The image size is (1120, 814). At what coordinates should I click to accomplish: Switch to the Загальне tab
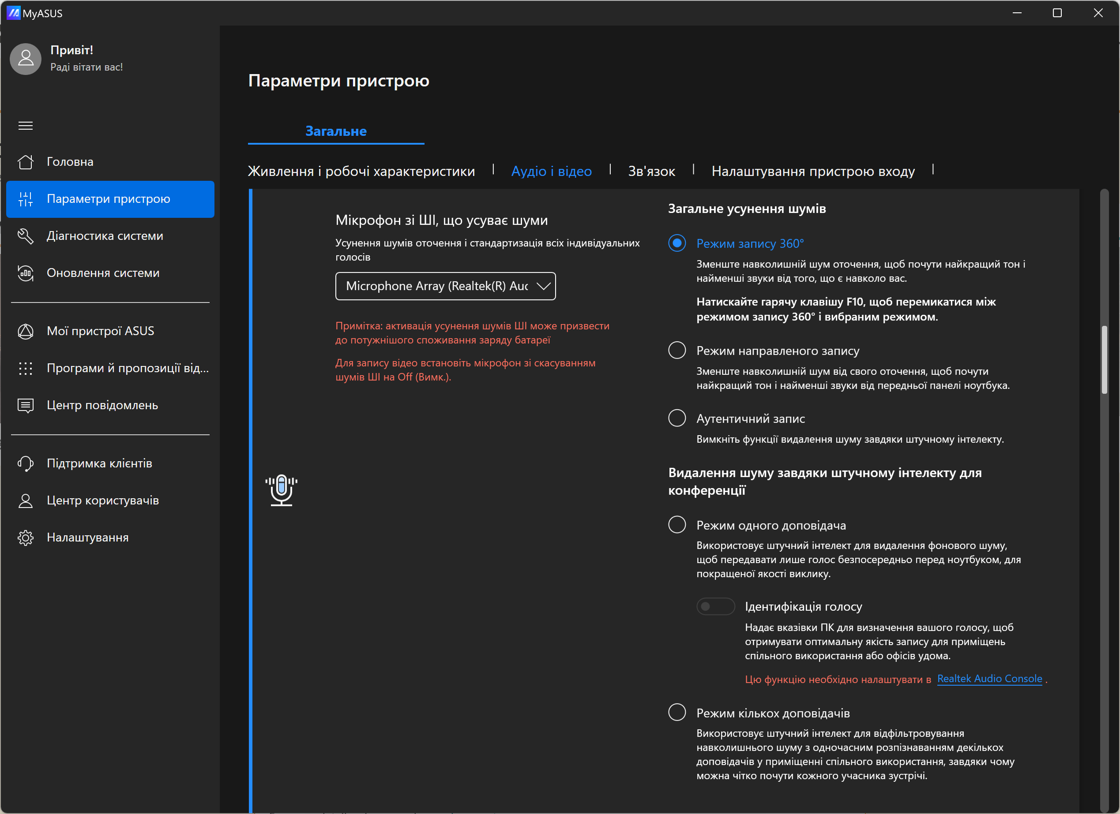pos(336,131)
